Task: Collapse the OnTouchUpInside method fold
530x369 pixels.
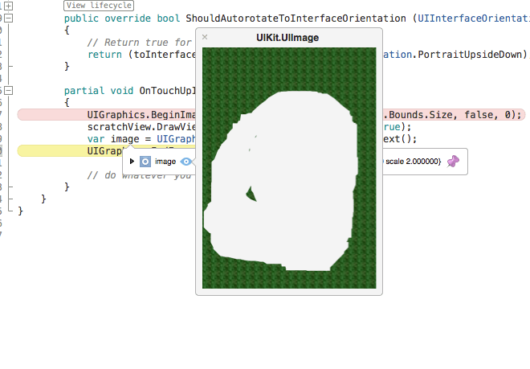Action: 8,90
